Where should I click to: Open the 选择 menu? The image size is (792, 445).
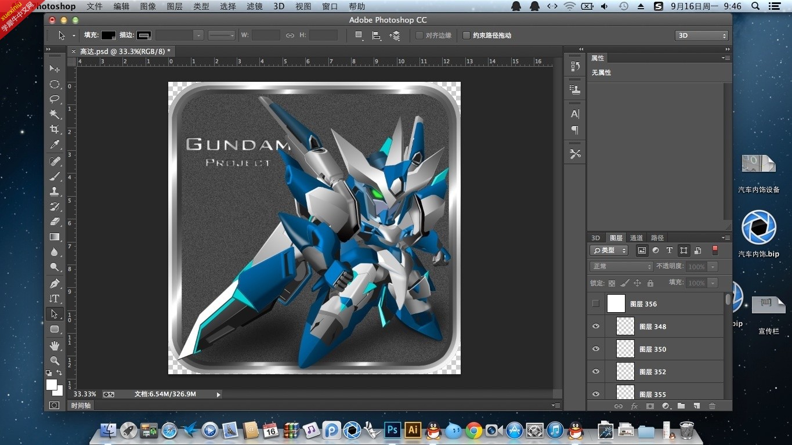click(x=228, y=6)
